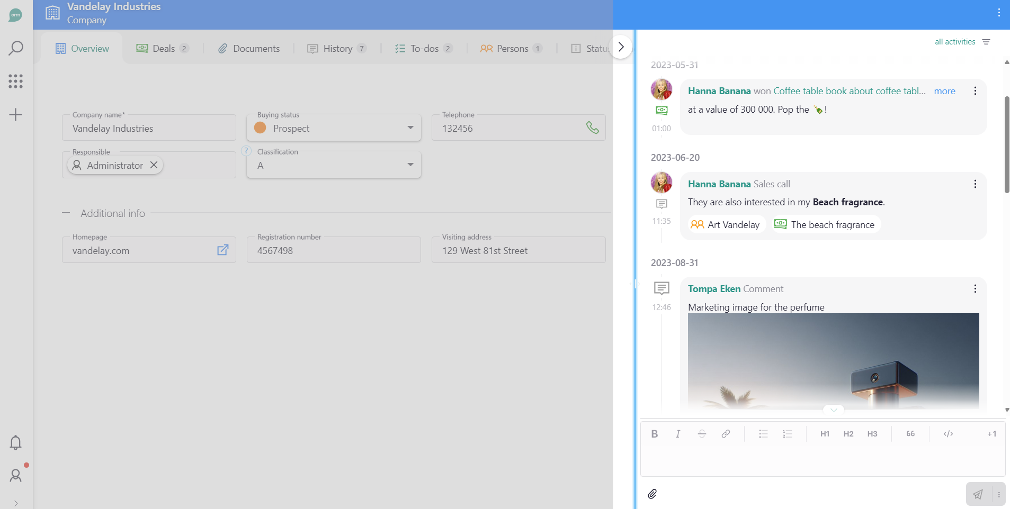Switch to the Deals tab

163,49
